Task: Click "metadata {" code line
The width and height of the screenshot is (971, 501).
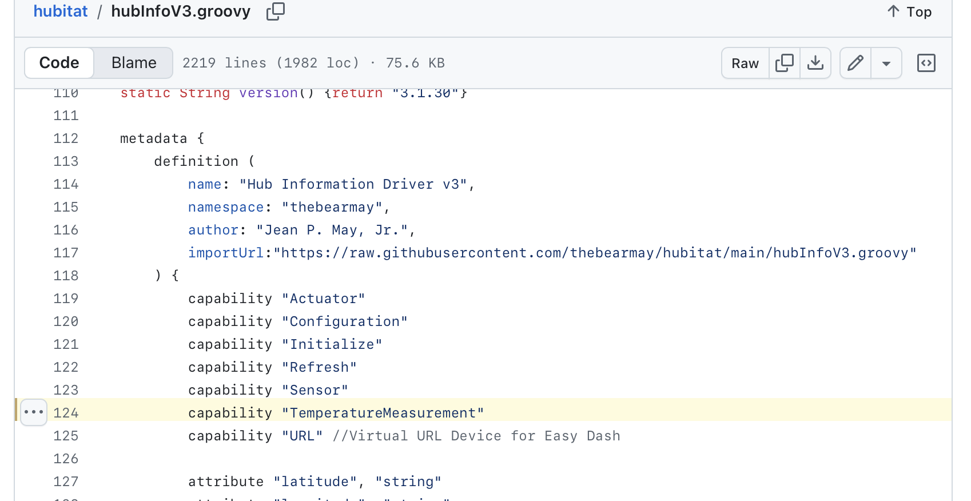Action: click(162, 138)
